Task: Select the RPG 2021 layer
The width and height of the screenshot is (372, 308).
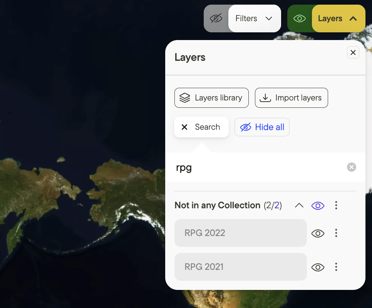Action: (x=241, y=267)
